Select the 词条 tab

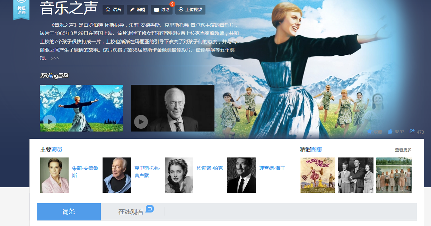coord(69,211)
